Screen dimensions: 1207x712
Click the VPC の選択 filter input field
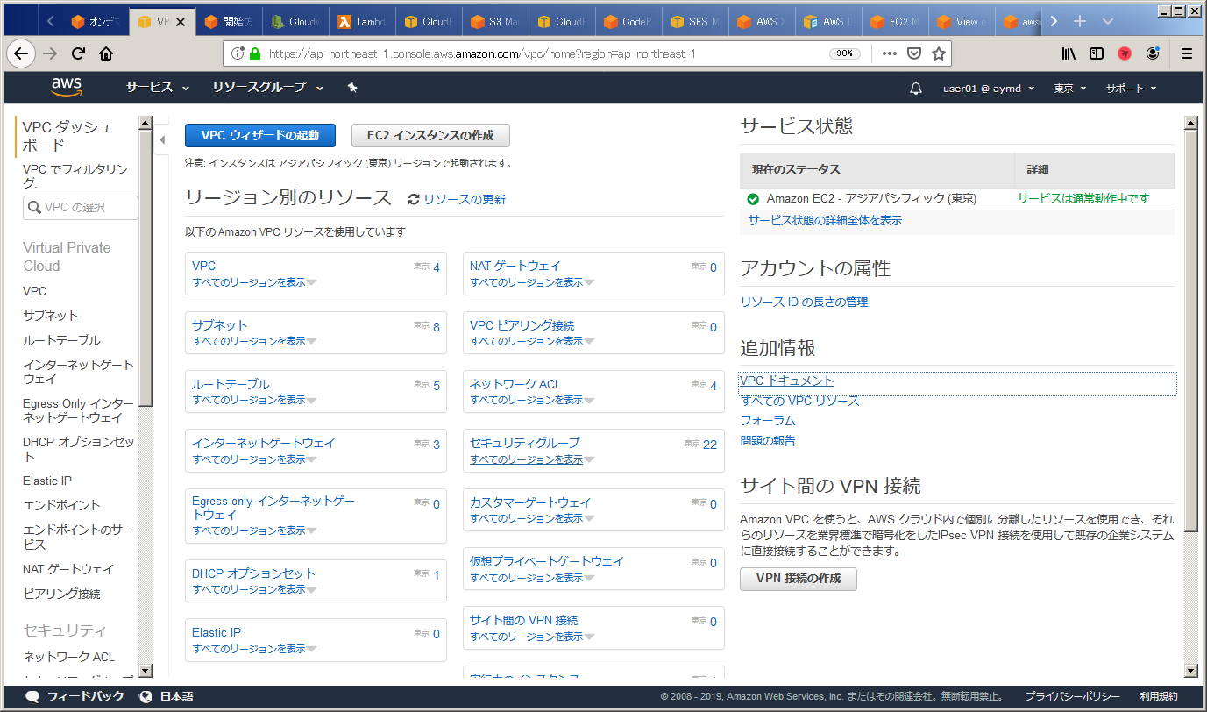(81, 208)
